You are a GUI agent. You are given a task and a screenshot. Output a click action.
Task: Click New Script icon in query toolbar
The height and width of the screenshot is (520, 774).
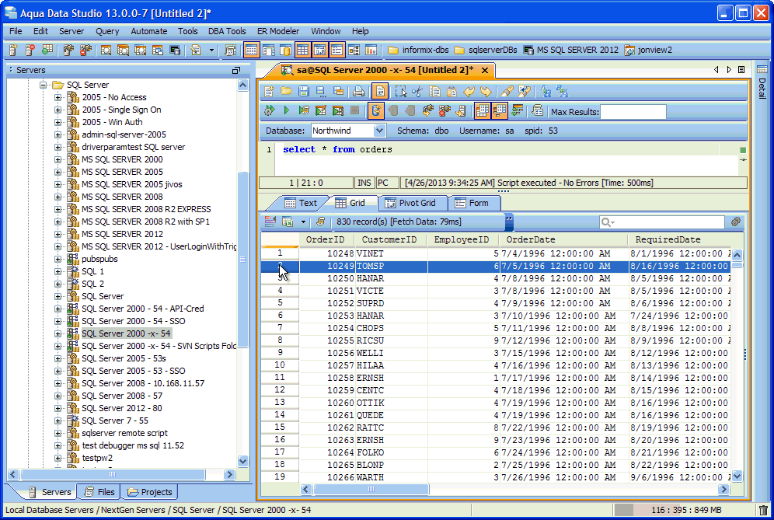(269, 92)
